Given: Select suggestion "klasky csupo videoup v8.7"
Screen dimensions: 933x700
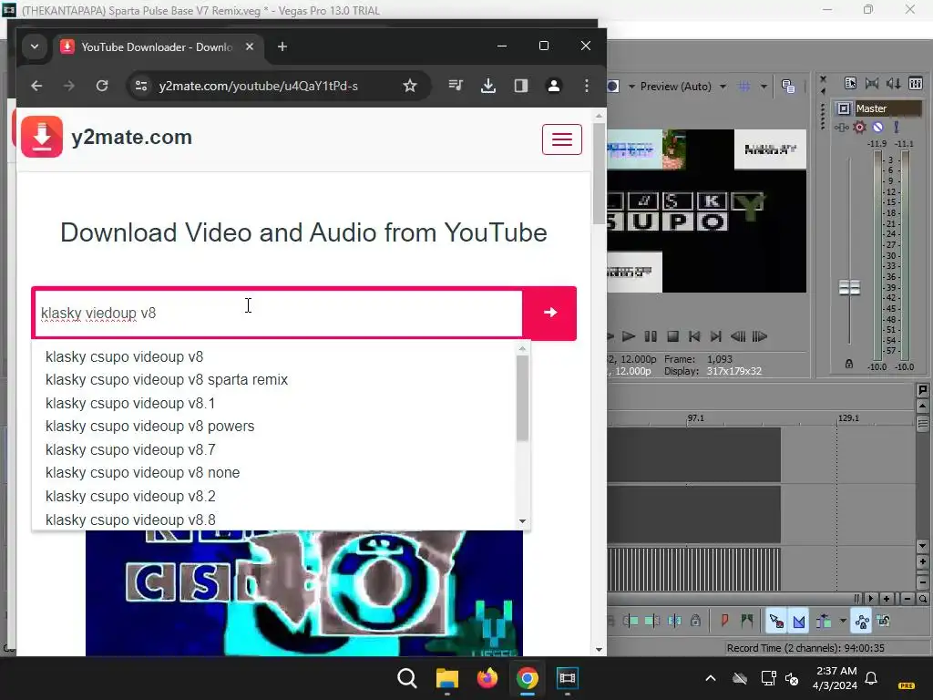Looking at the screenshot, I should click(x=130, y=449).
